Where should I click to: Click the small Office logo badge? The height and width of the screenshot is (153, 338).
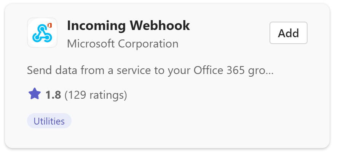(49, 25)
